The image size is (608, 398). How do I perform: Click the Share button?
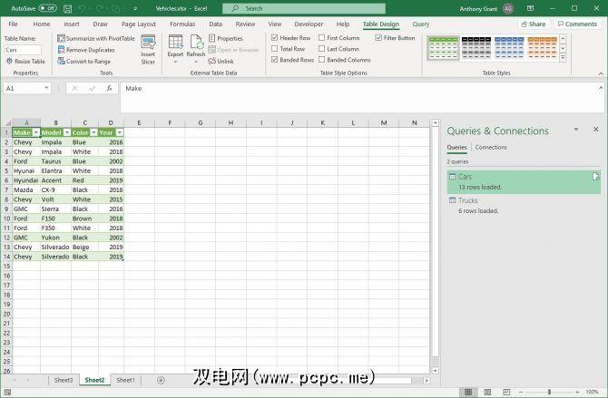[534, 24]
